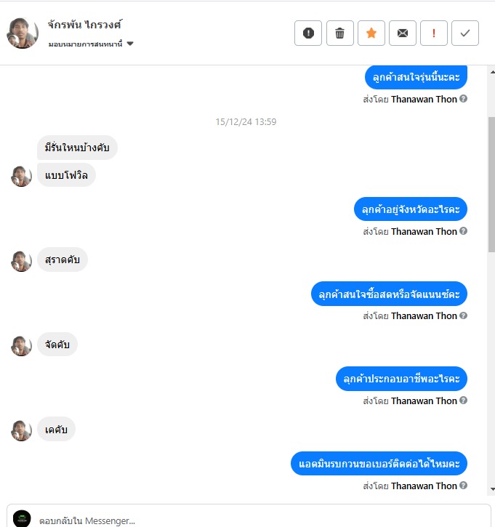The image size is (495, 527).
Task: Flag conversation with red exclamation icon
Action: coord(434,33)
